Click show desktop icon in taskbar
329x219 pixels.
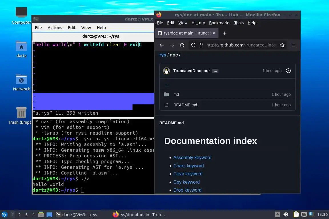point(49,215)
